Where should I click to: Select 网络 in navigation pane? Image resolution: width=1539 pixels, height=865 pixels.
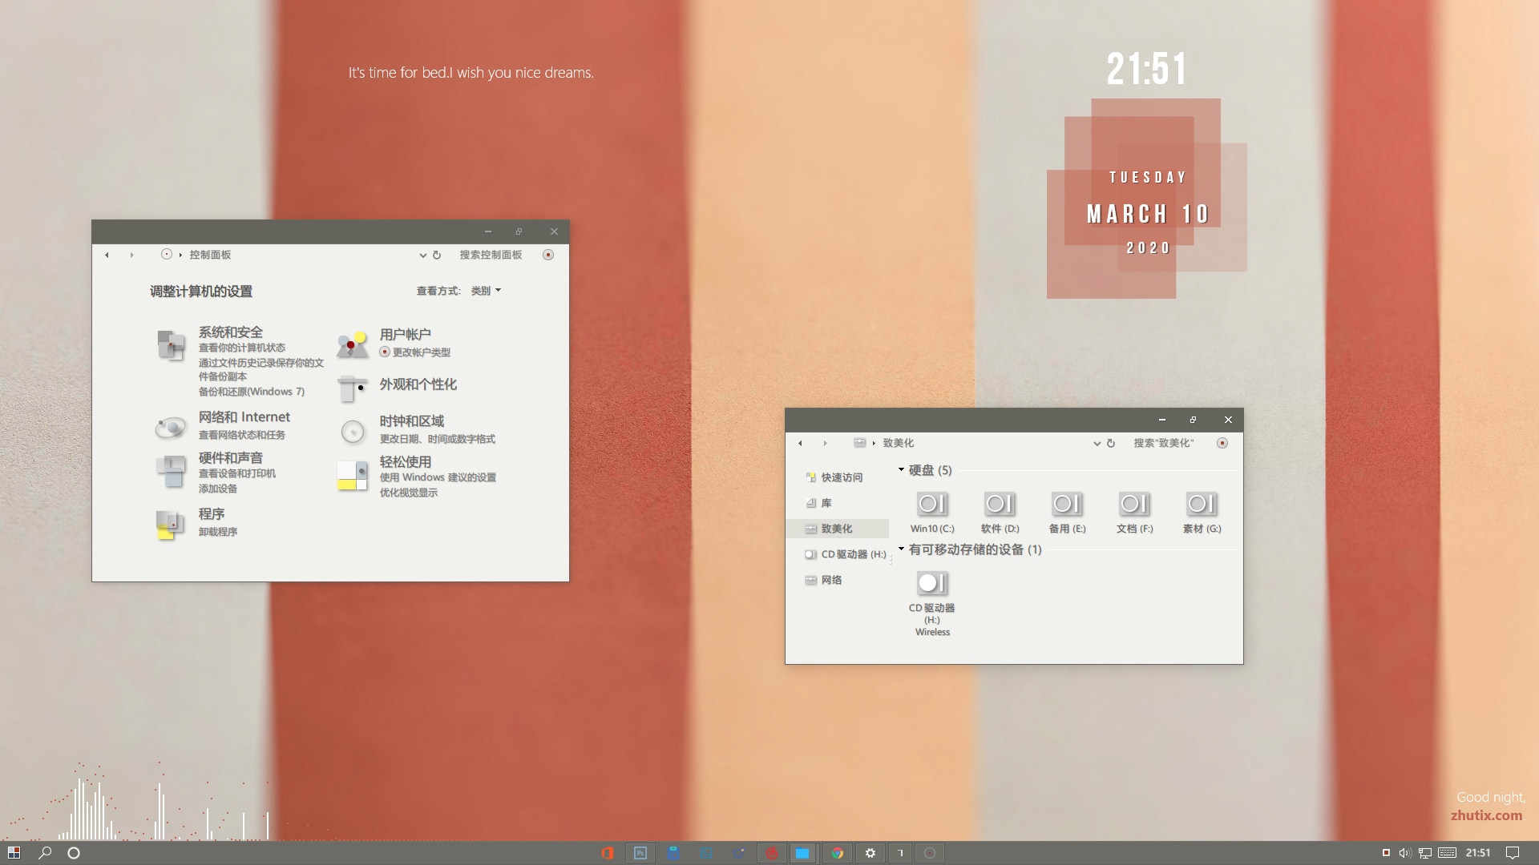831,580
